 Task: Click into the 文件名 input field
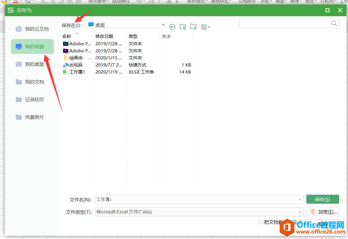click(x=199, y=200)
